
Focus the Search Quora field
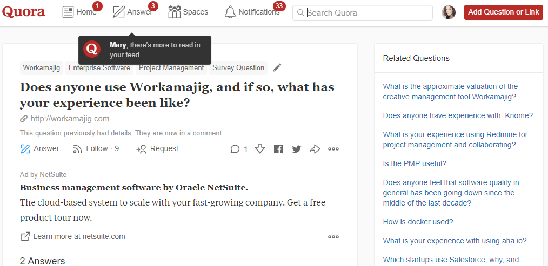click(x=363, y=13)
